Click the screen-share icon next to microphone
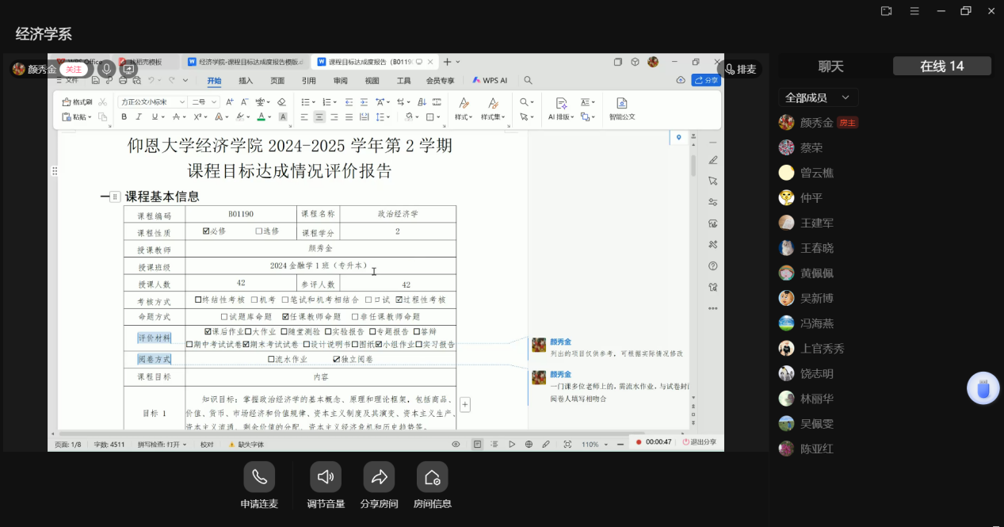 click(128, 69)
